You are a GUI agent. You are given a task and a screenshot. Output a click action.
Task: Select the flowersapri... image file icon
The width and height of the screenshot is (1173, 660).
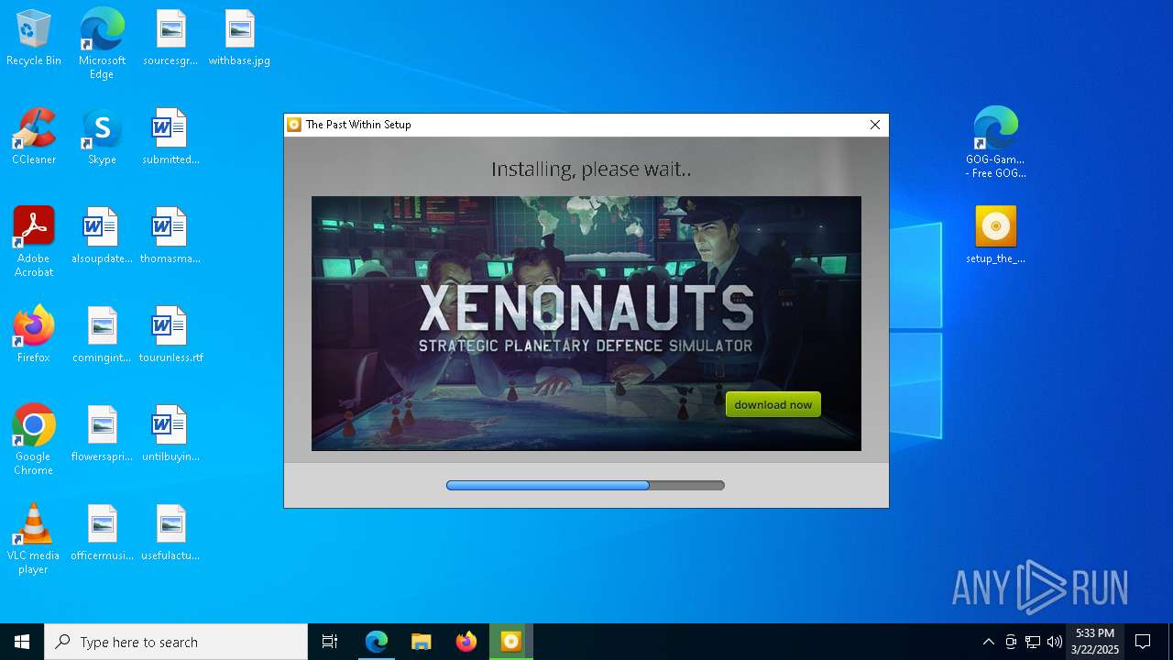tap(102, 434)
